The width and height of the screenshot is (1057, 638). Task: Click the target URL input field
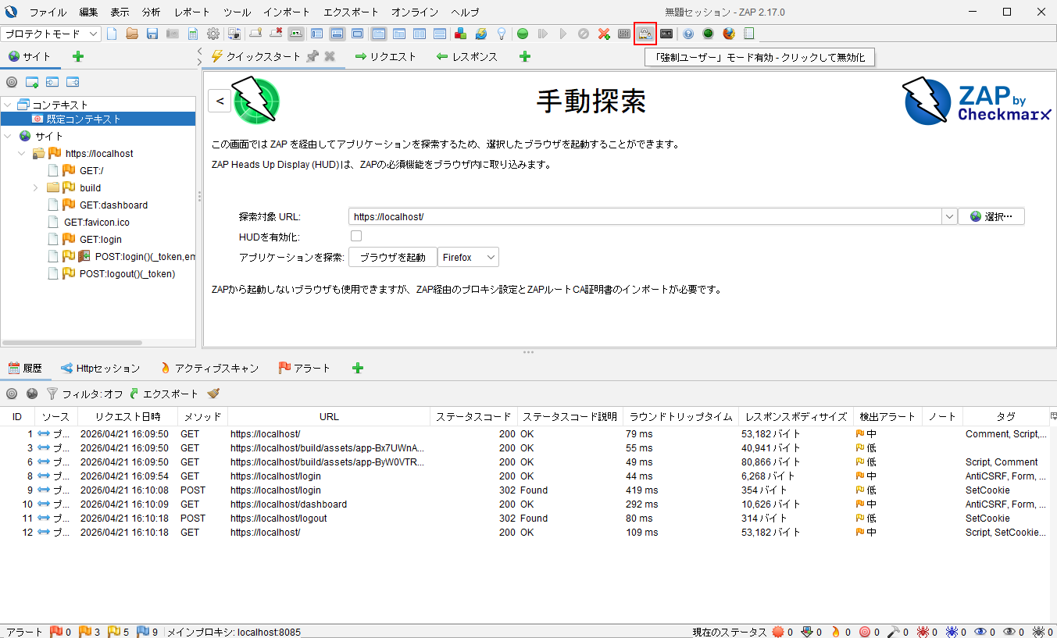pyautogui.click(x=645, y=216)
